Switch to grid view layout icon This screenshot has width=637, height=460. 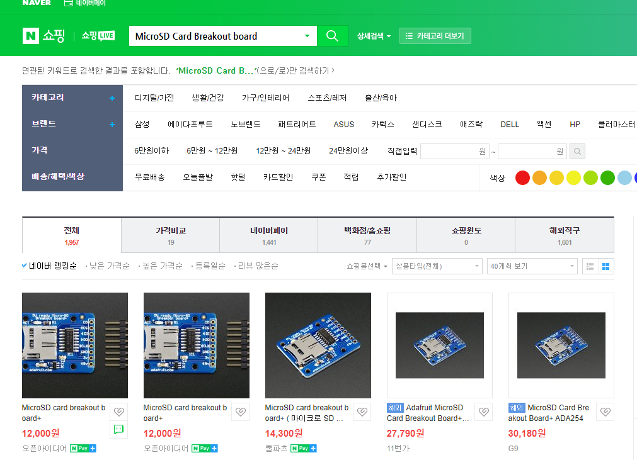[x=605, y=267]
